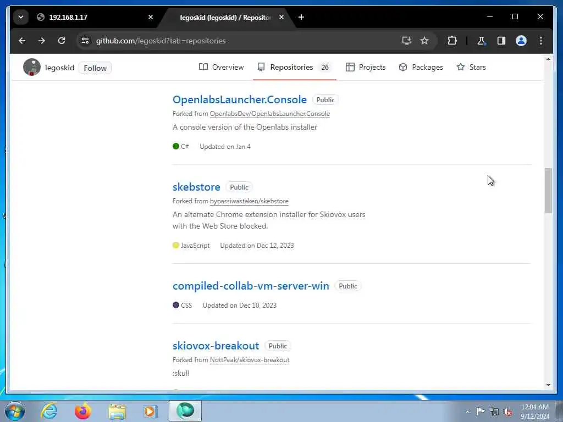
Task: Show hidden system tray icons
Action: coord(467,412)
